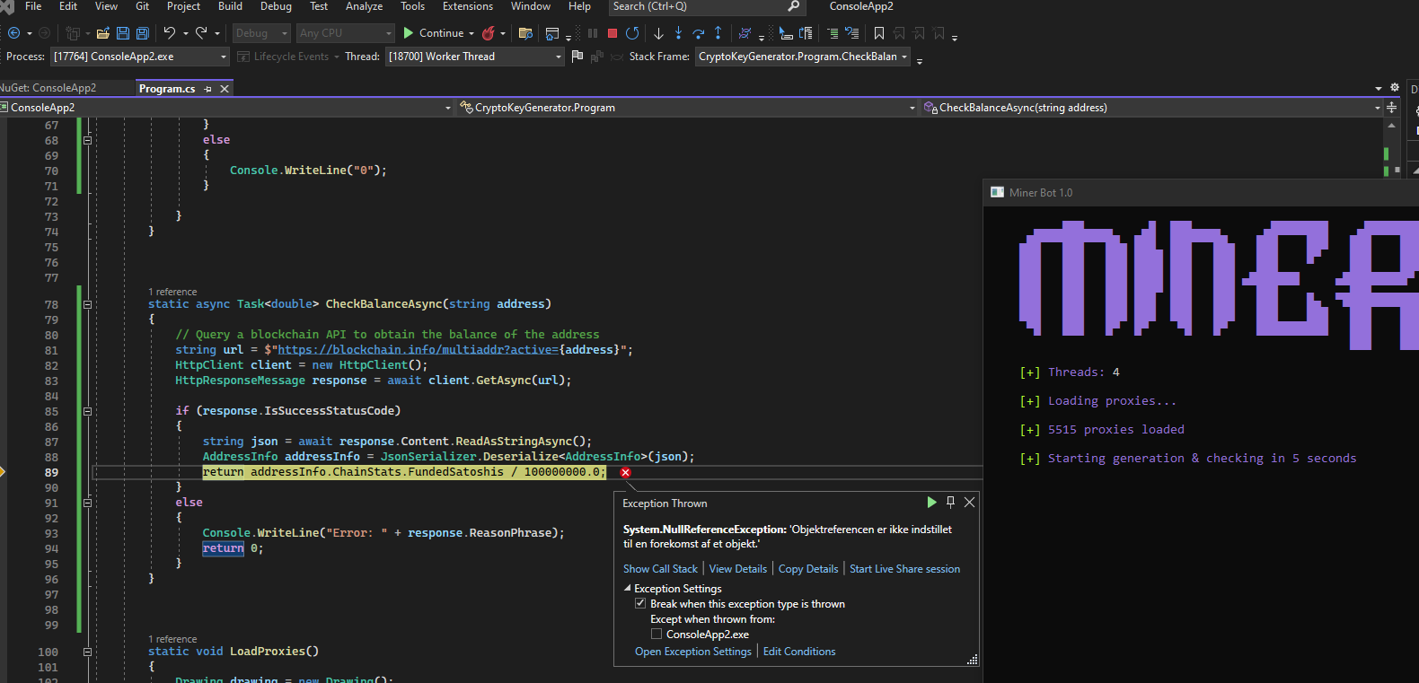Open the CryptoKeyGenerator.Program class dropdown
Image resolution: width=1419 pixels, height=683 pixels.
pos(687,108)
